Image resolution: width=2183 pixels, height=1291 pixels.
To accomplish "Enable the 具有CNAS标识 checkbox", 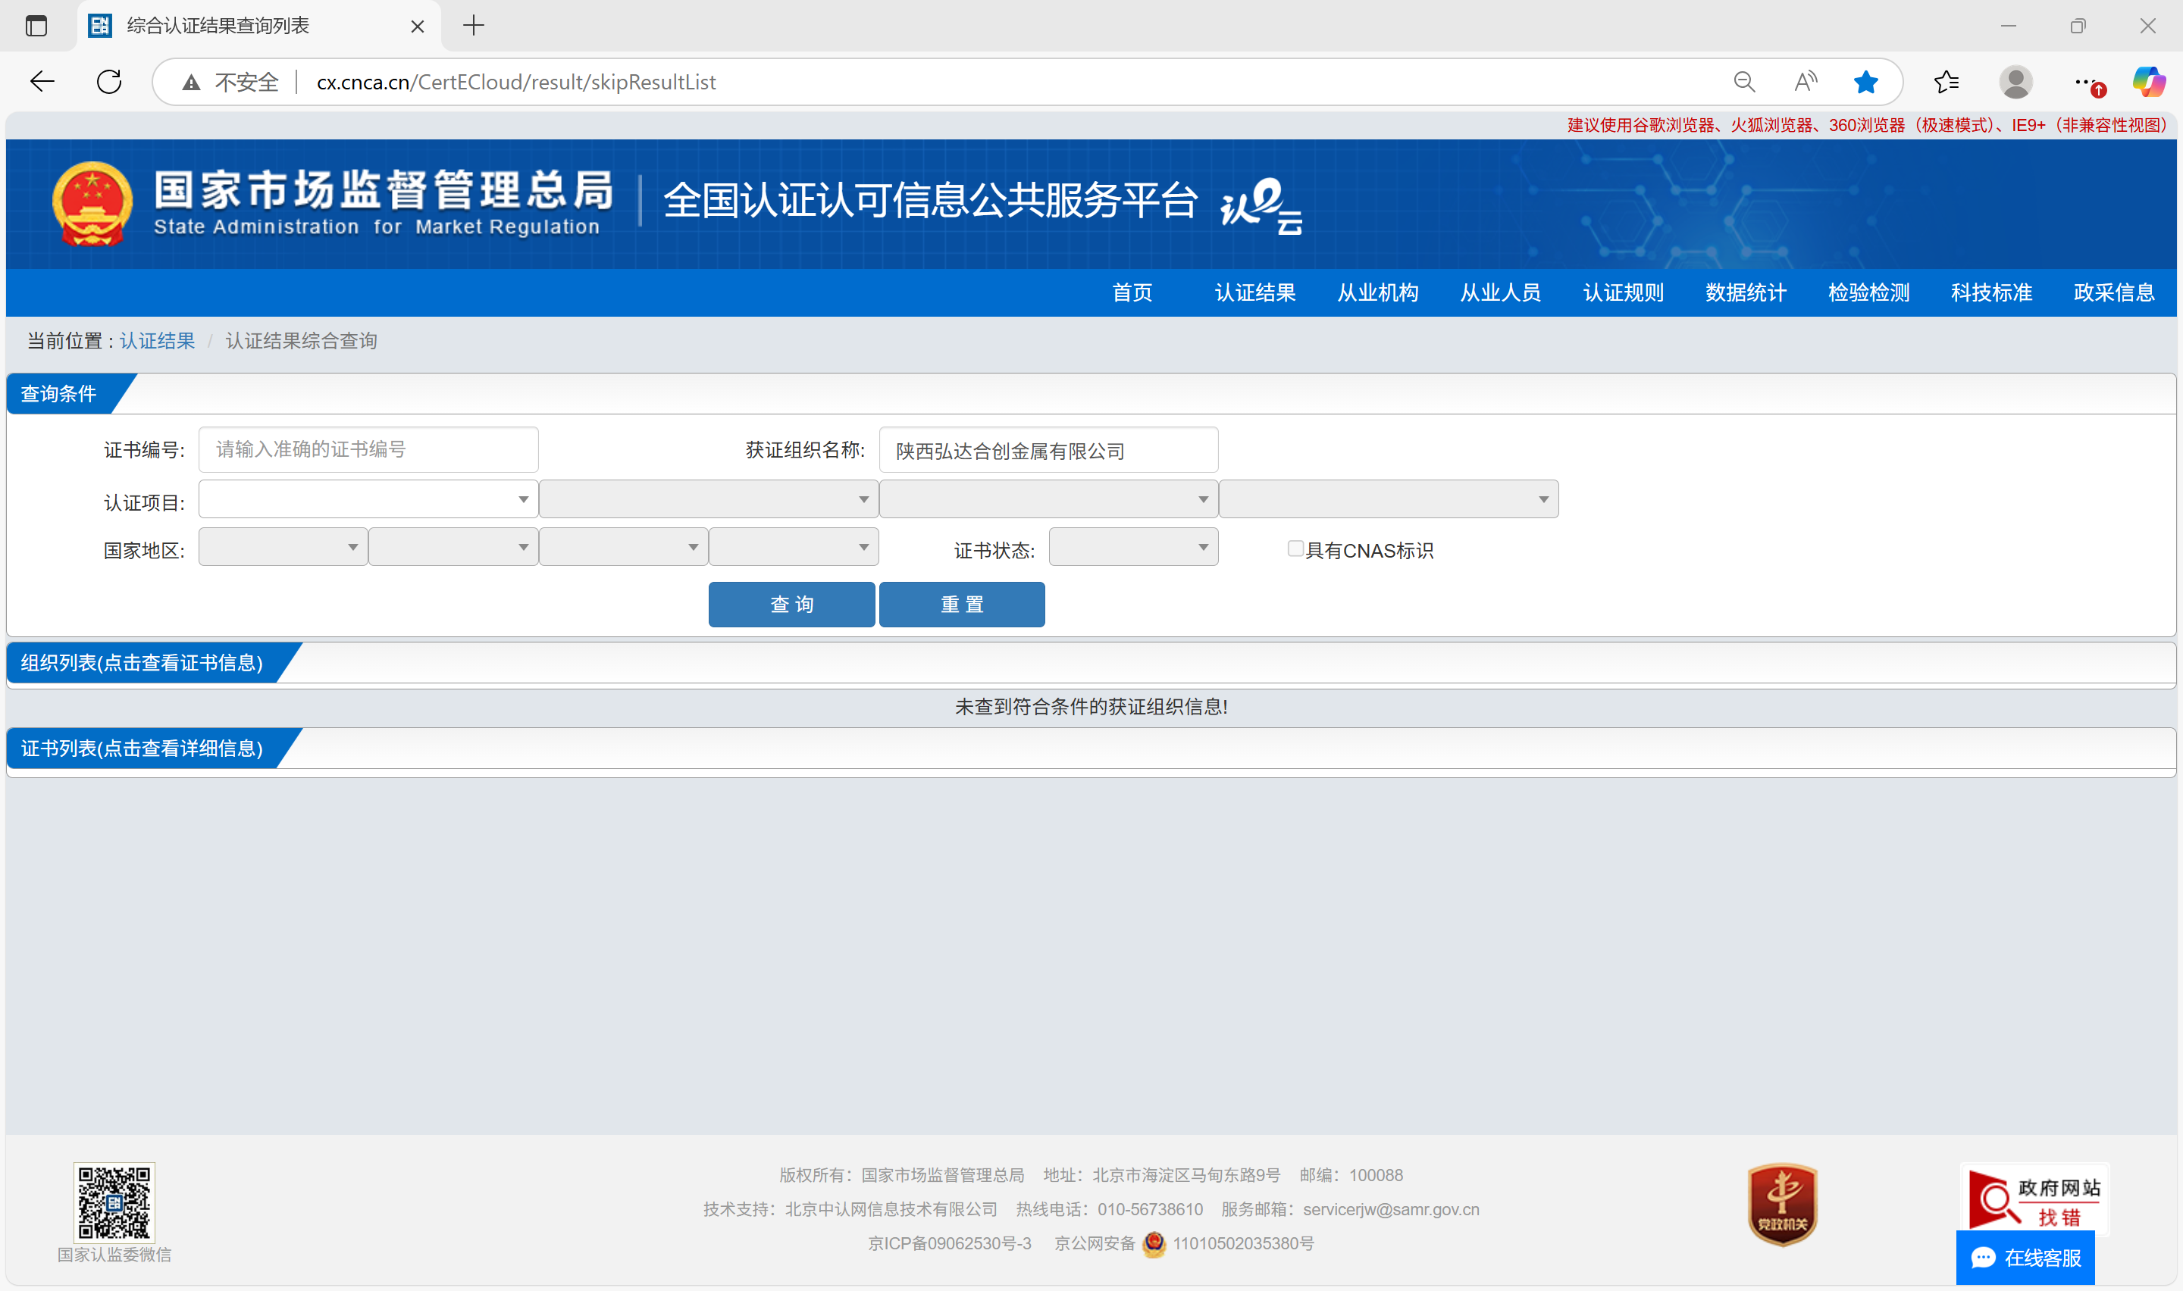I will coord(1295,548).
